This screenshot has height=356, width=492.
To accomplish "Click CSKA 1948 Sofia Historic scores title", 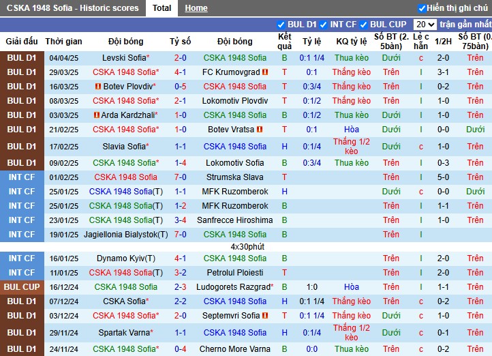I will (72, 8).
